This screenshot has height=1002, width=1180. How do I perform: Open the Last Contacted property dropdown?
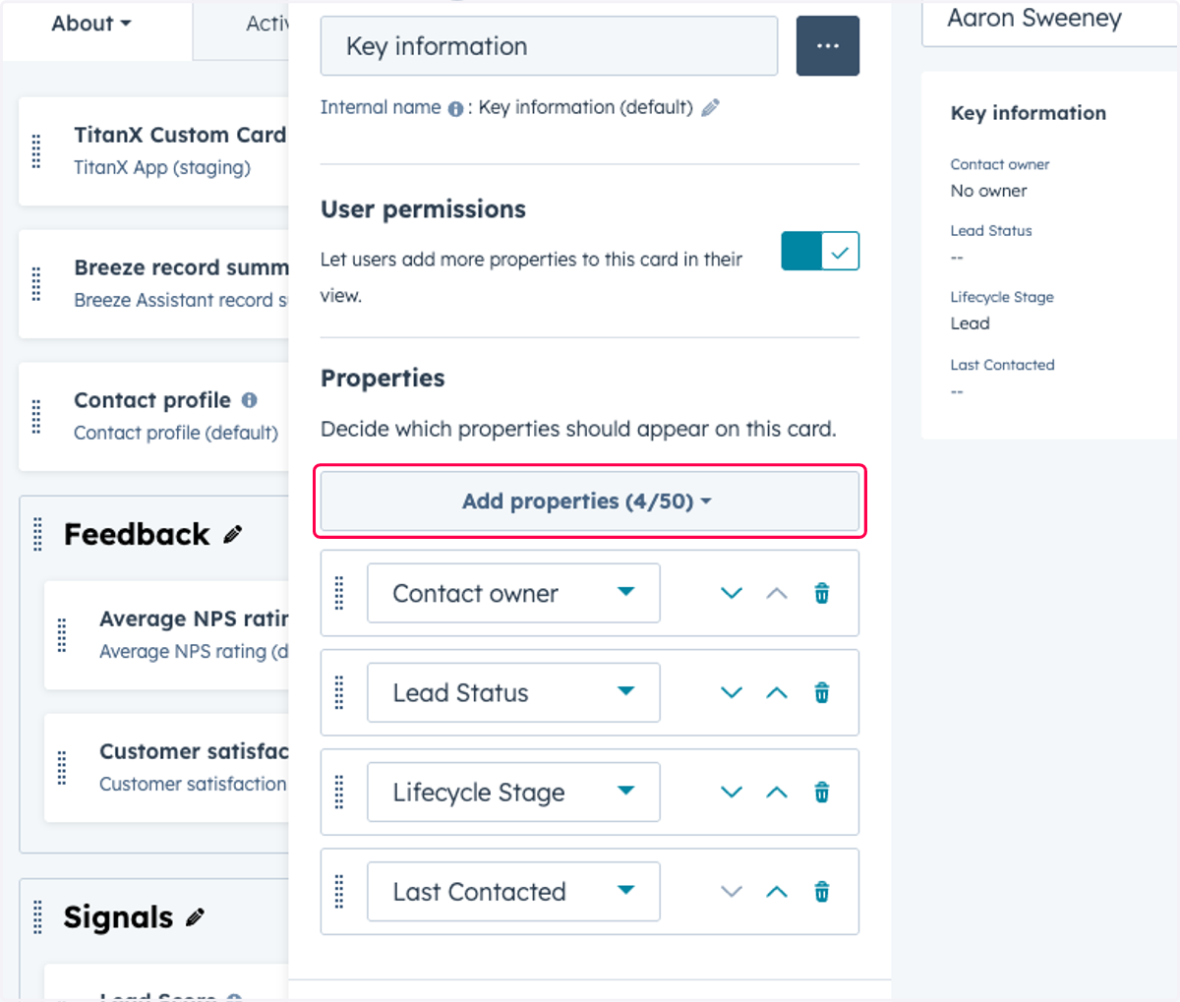(x=513, y=891)
